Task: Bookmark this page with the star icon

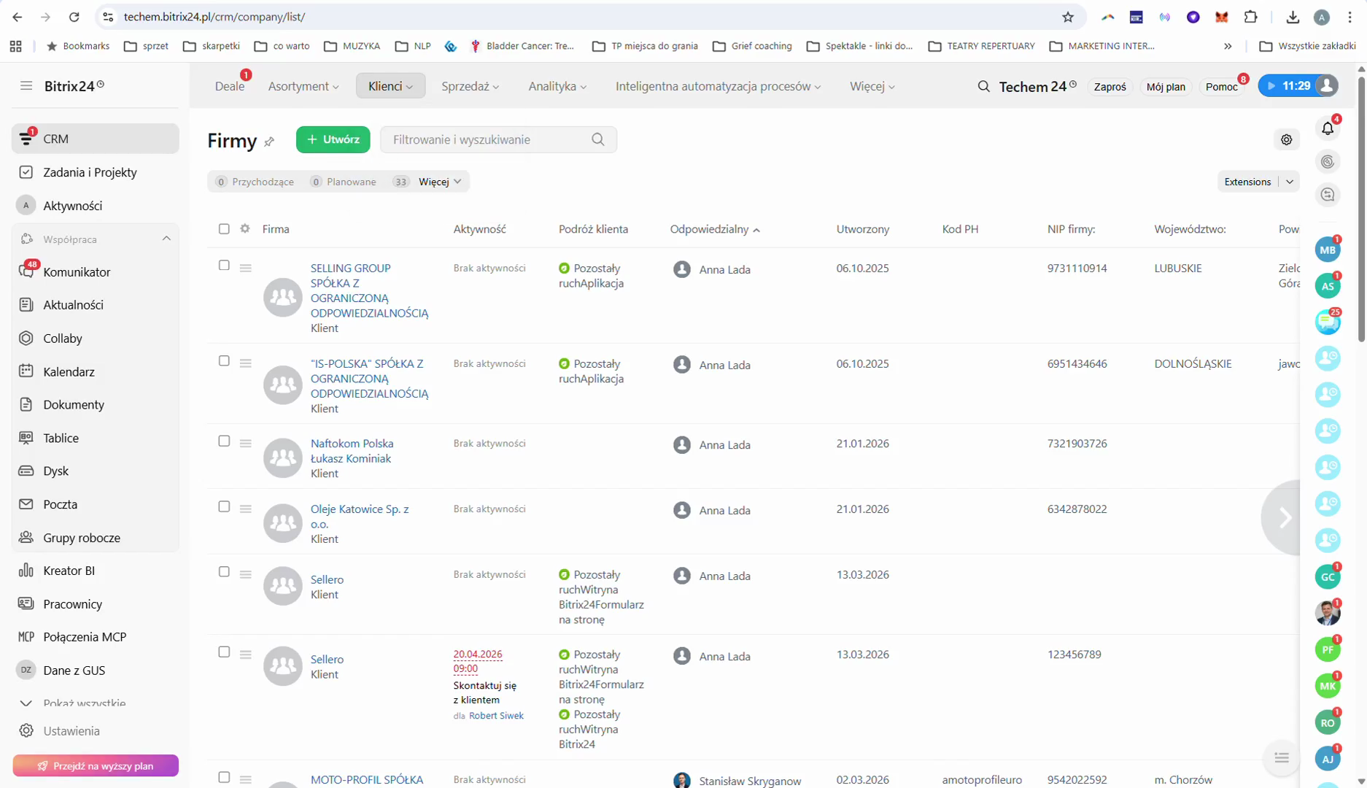Action: tap(1068, 17)
